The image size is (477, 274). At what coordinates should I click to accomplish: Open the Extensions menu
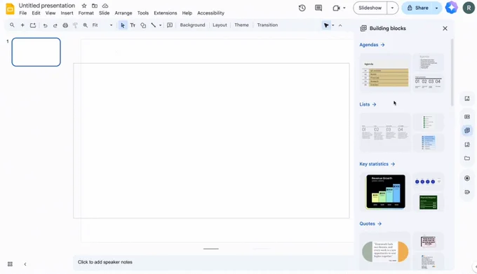coord(165,13)
